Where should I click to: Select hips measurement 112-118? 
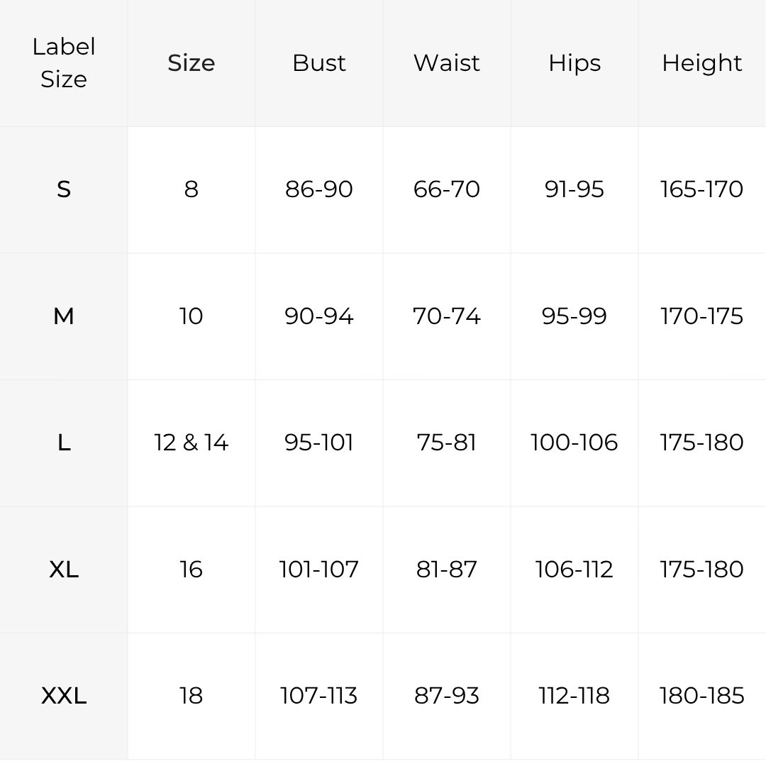574,696
